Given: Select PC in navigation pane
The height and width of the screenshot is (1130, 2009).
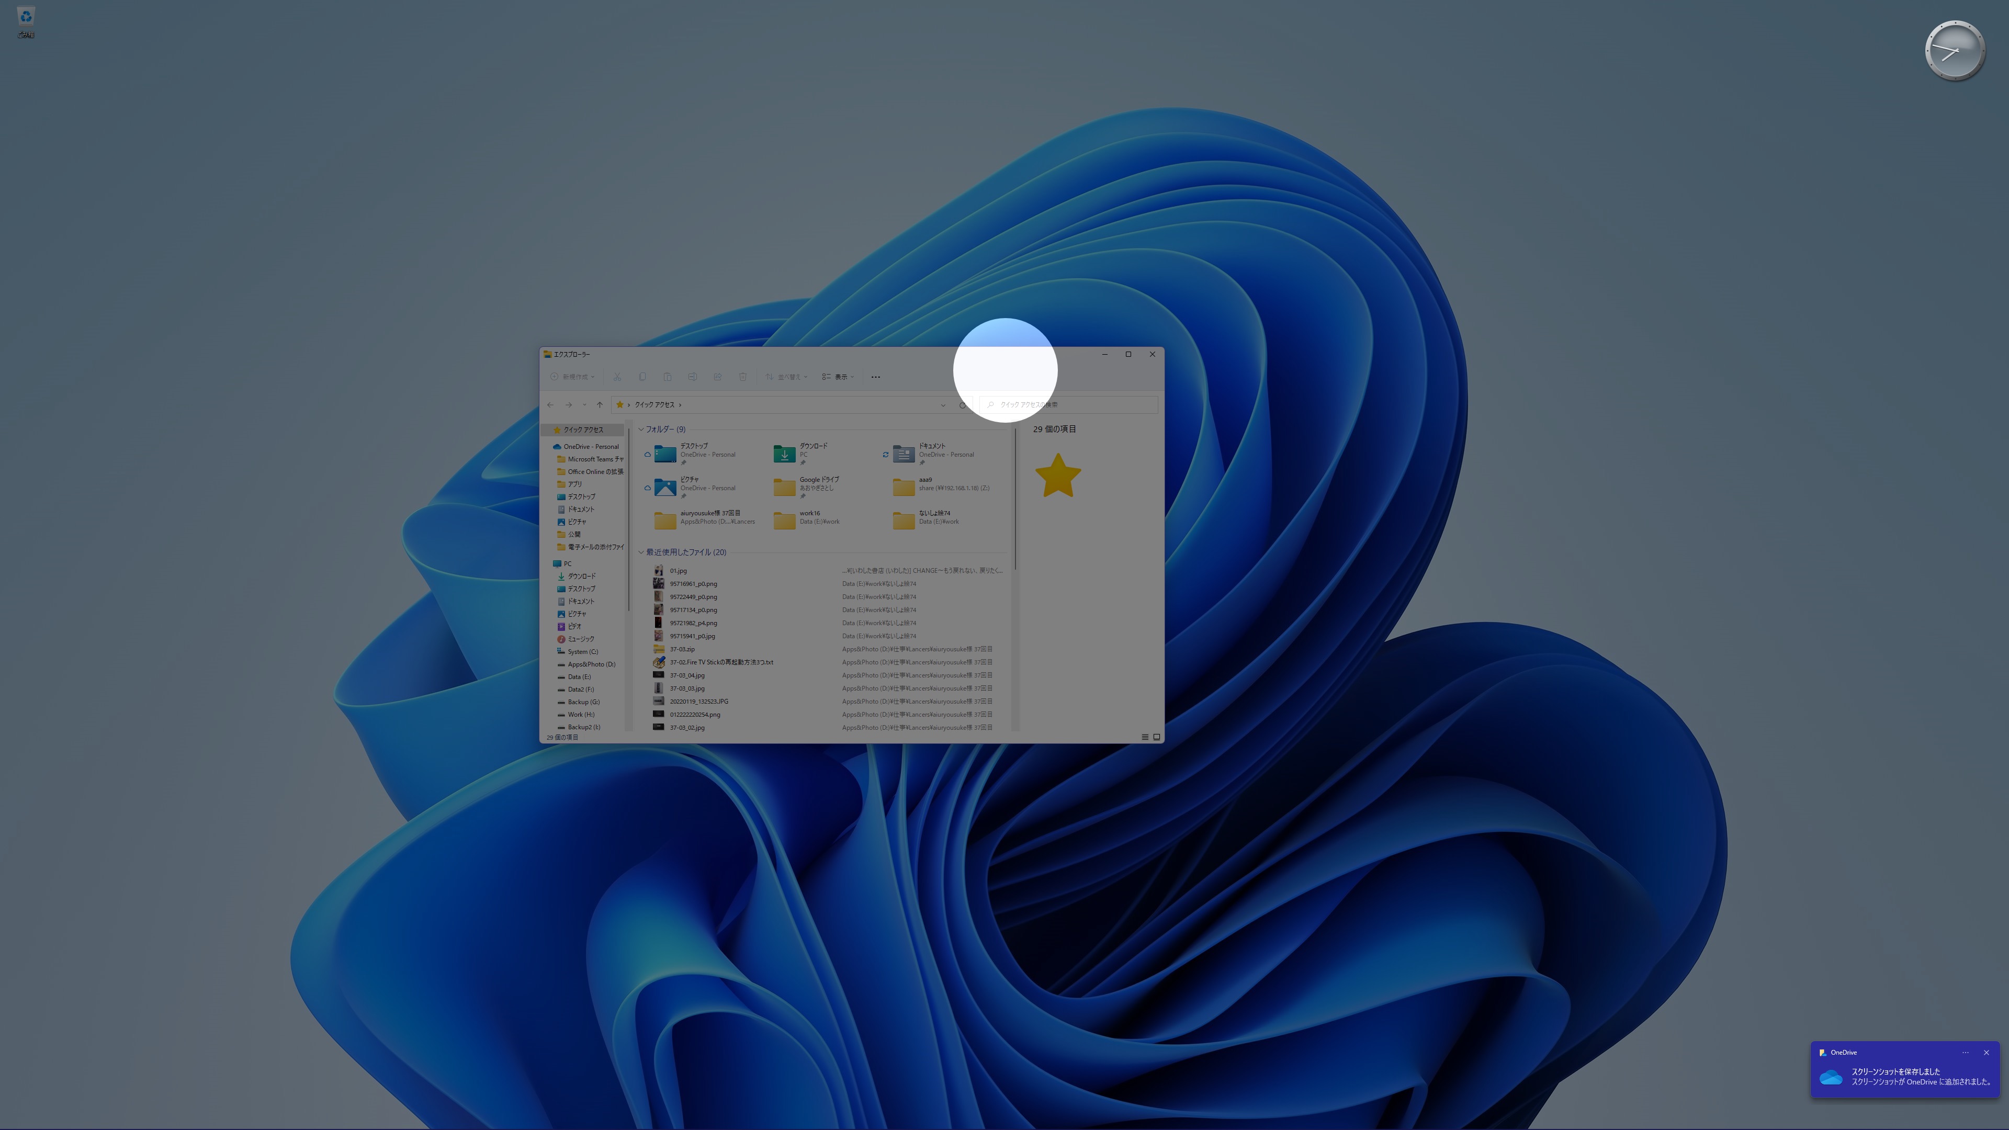Looking at the screenshot, I should [x=563, y=564].
